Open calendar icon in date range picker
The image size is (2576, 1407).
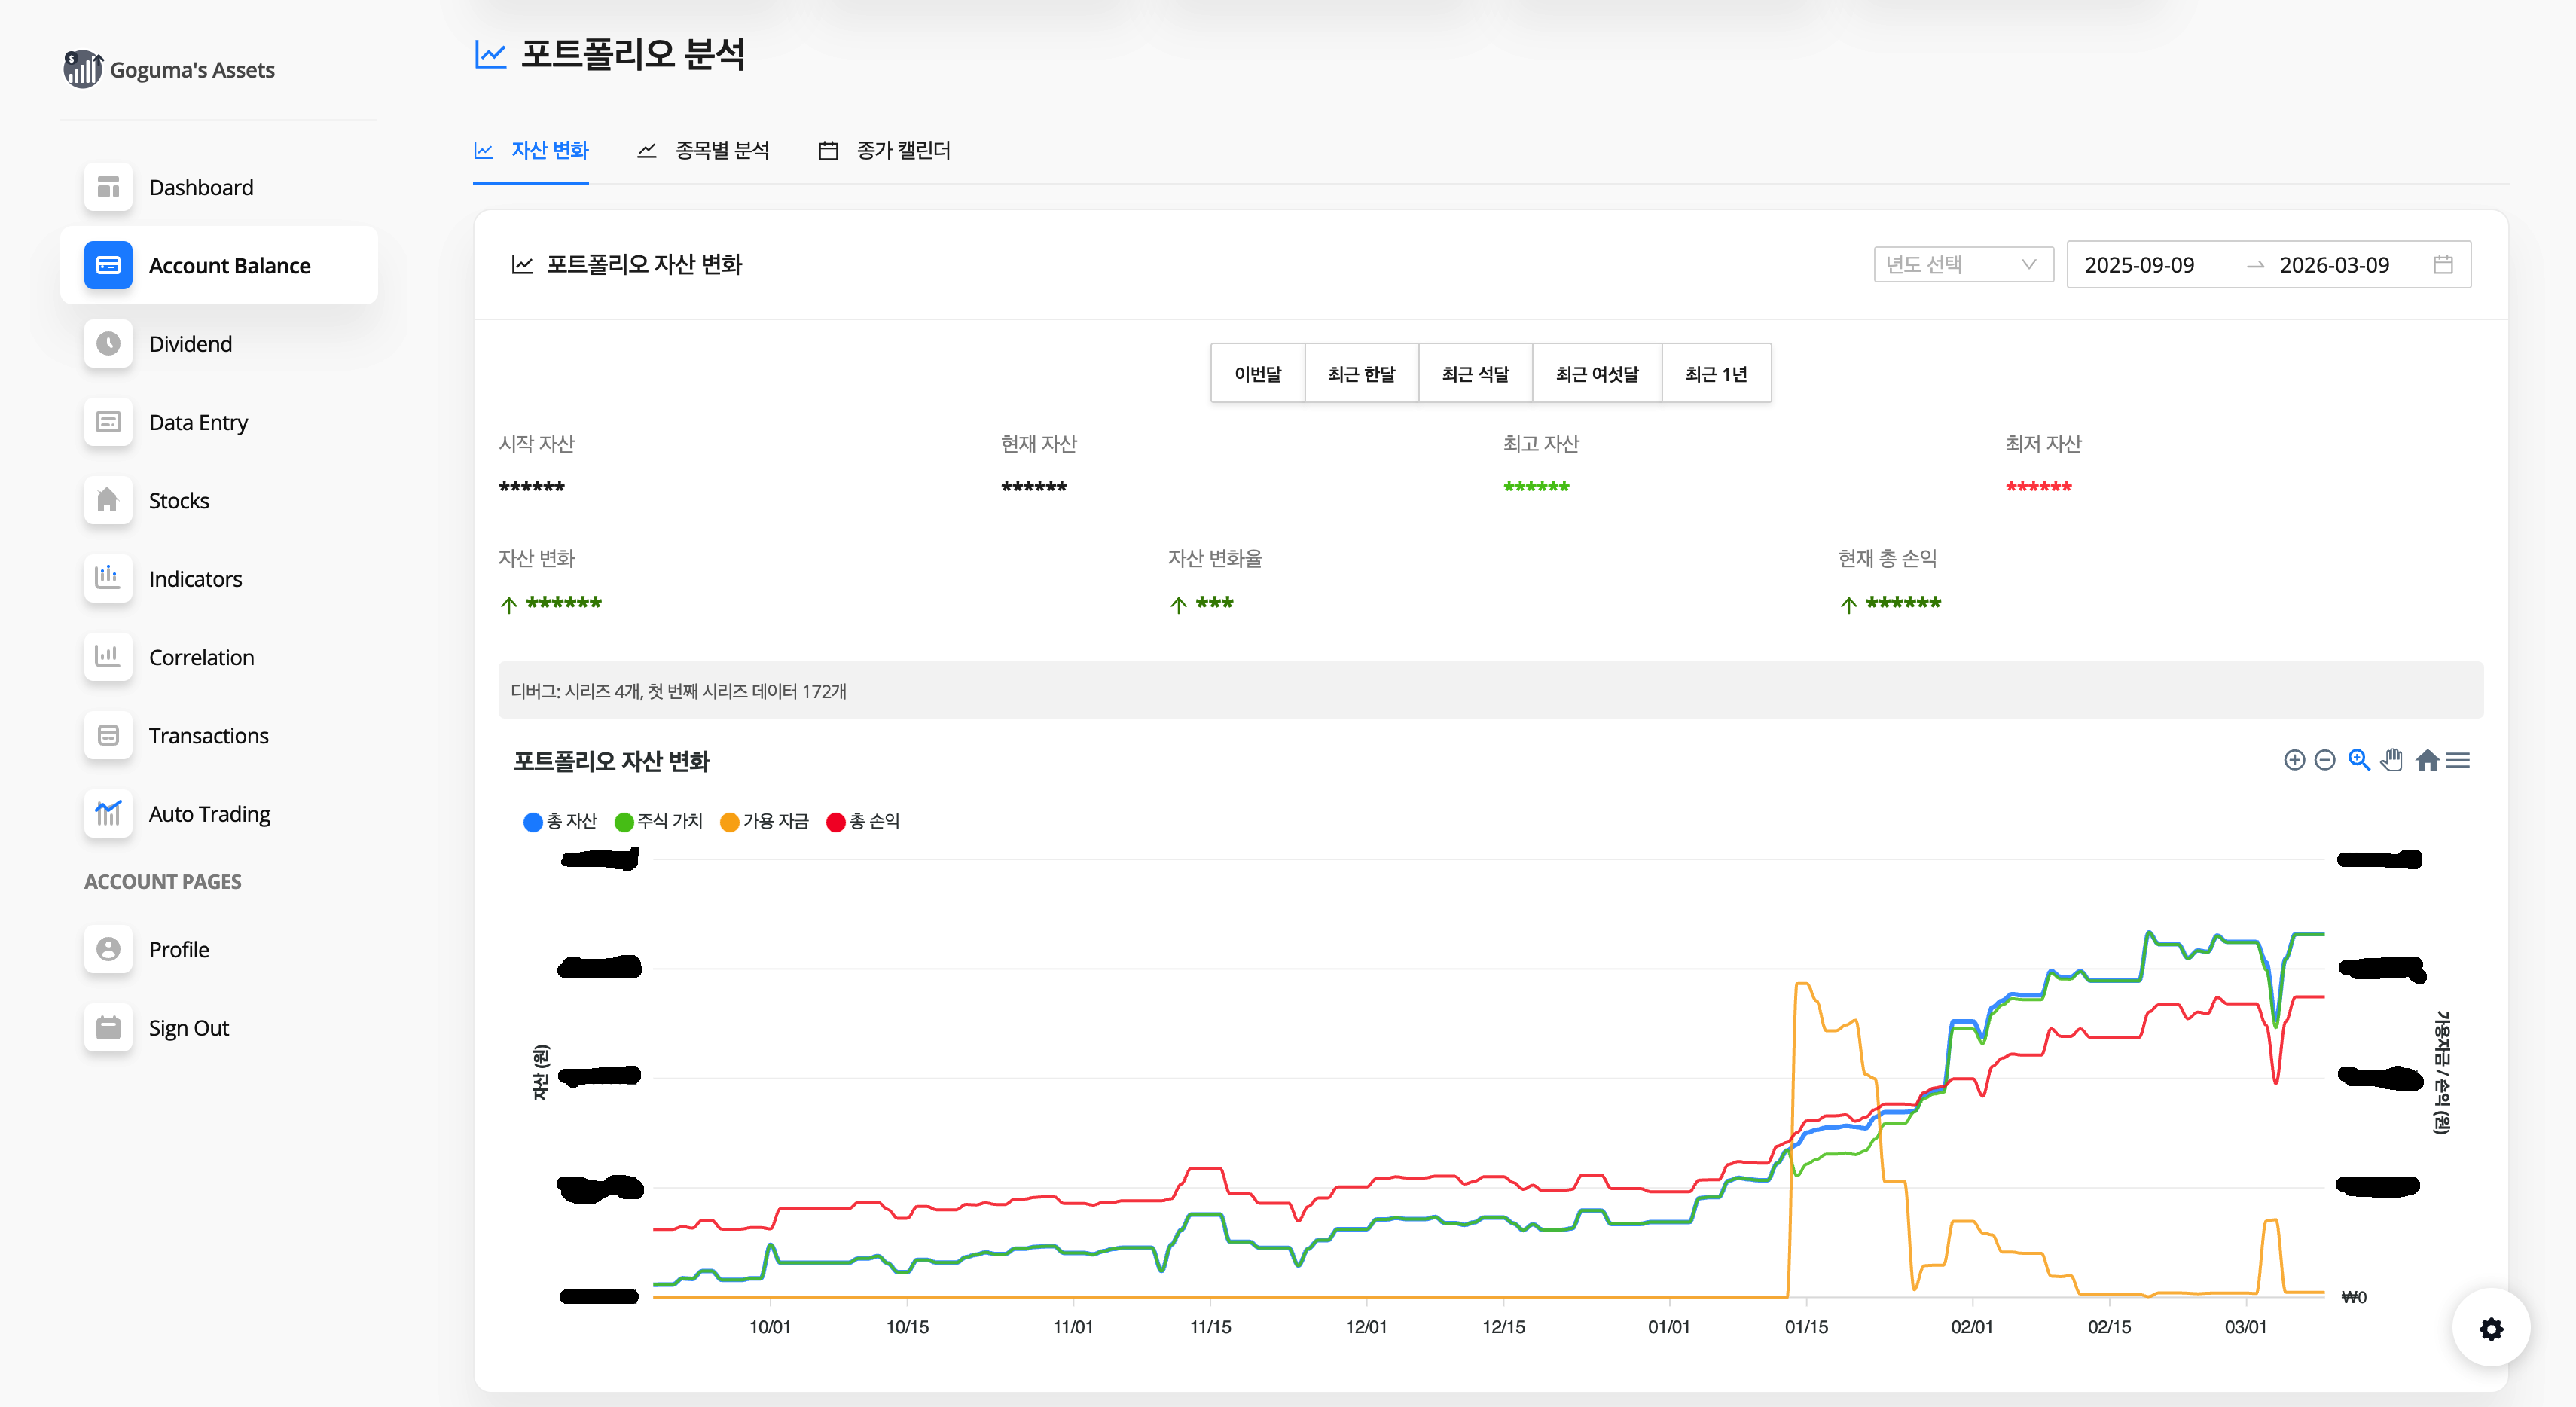pos(2443,264)
